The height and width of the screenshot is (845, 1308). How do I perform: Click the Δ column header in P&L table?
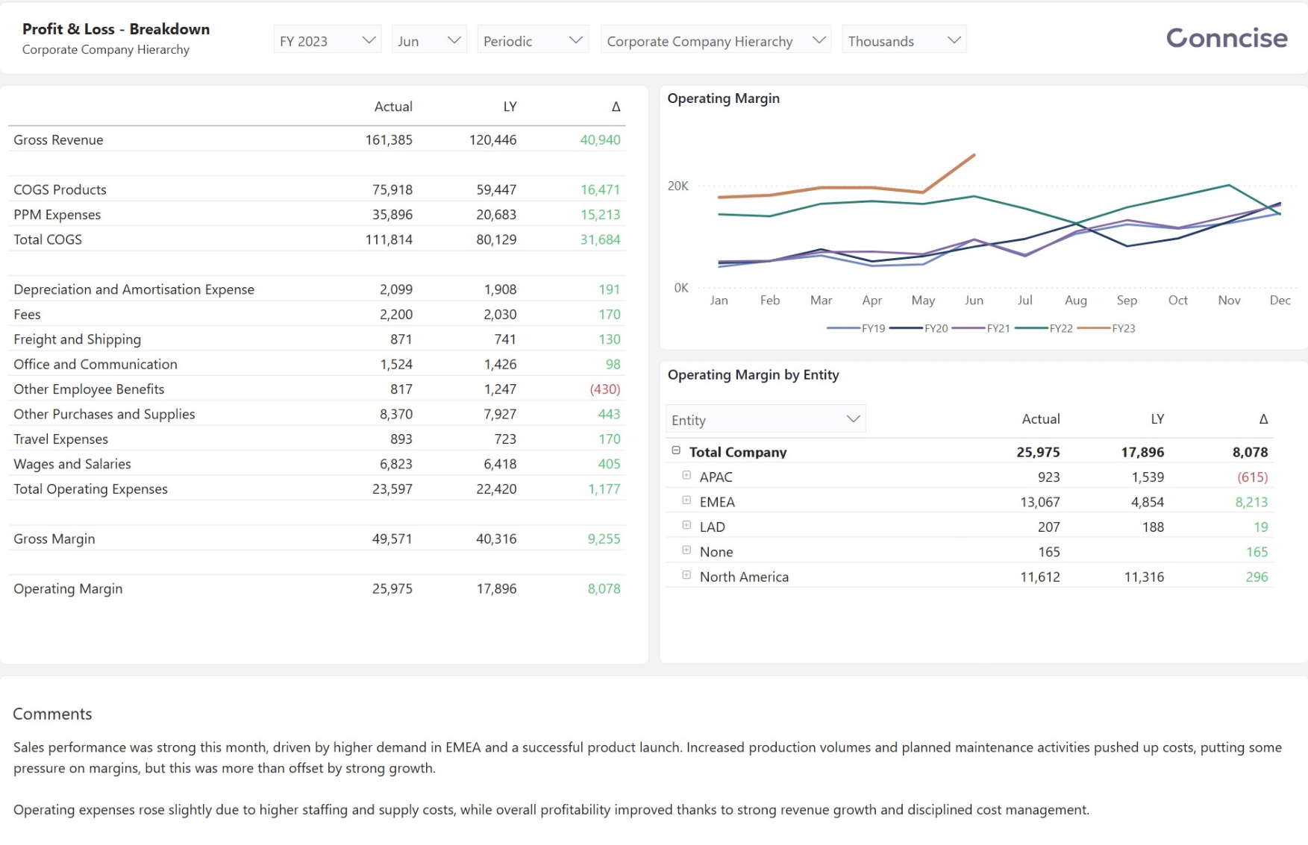[616, 107]
